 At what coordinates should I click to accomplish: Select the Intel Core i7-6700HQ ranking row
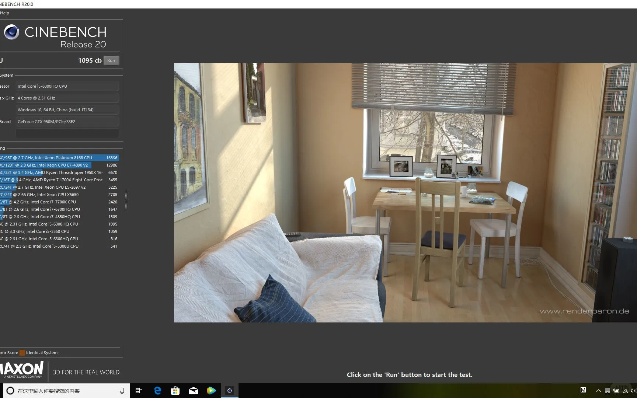point(59,209)
